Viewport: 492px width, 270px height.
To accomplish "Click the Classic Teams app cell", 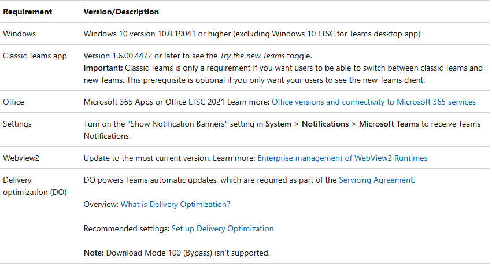I will (x=35, y=56).
